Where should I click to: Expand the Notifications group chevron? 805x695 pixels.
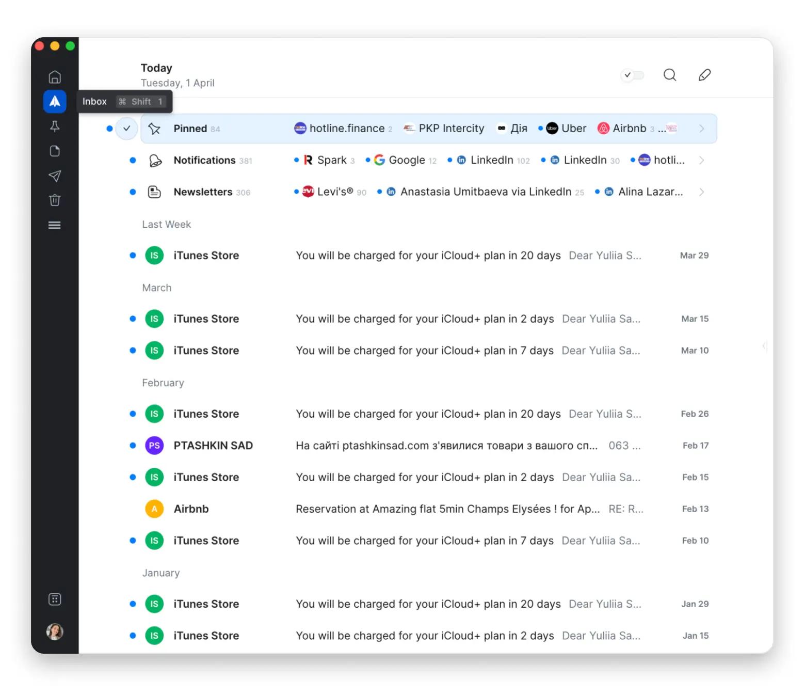tap(701, 161)
